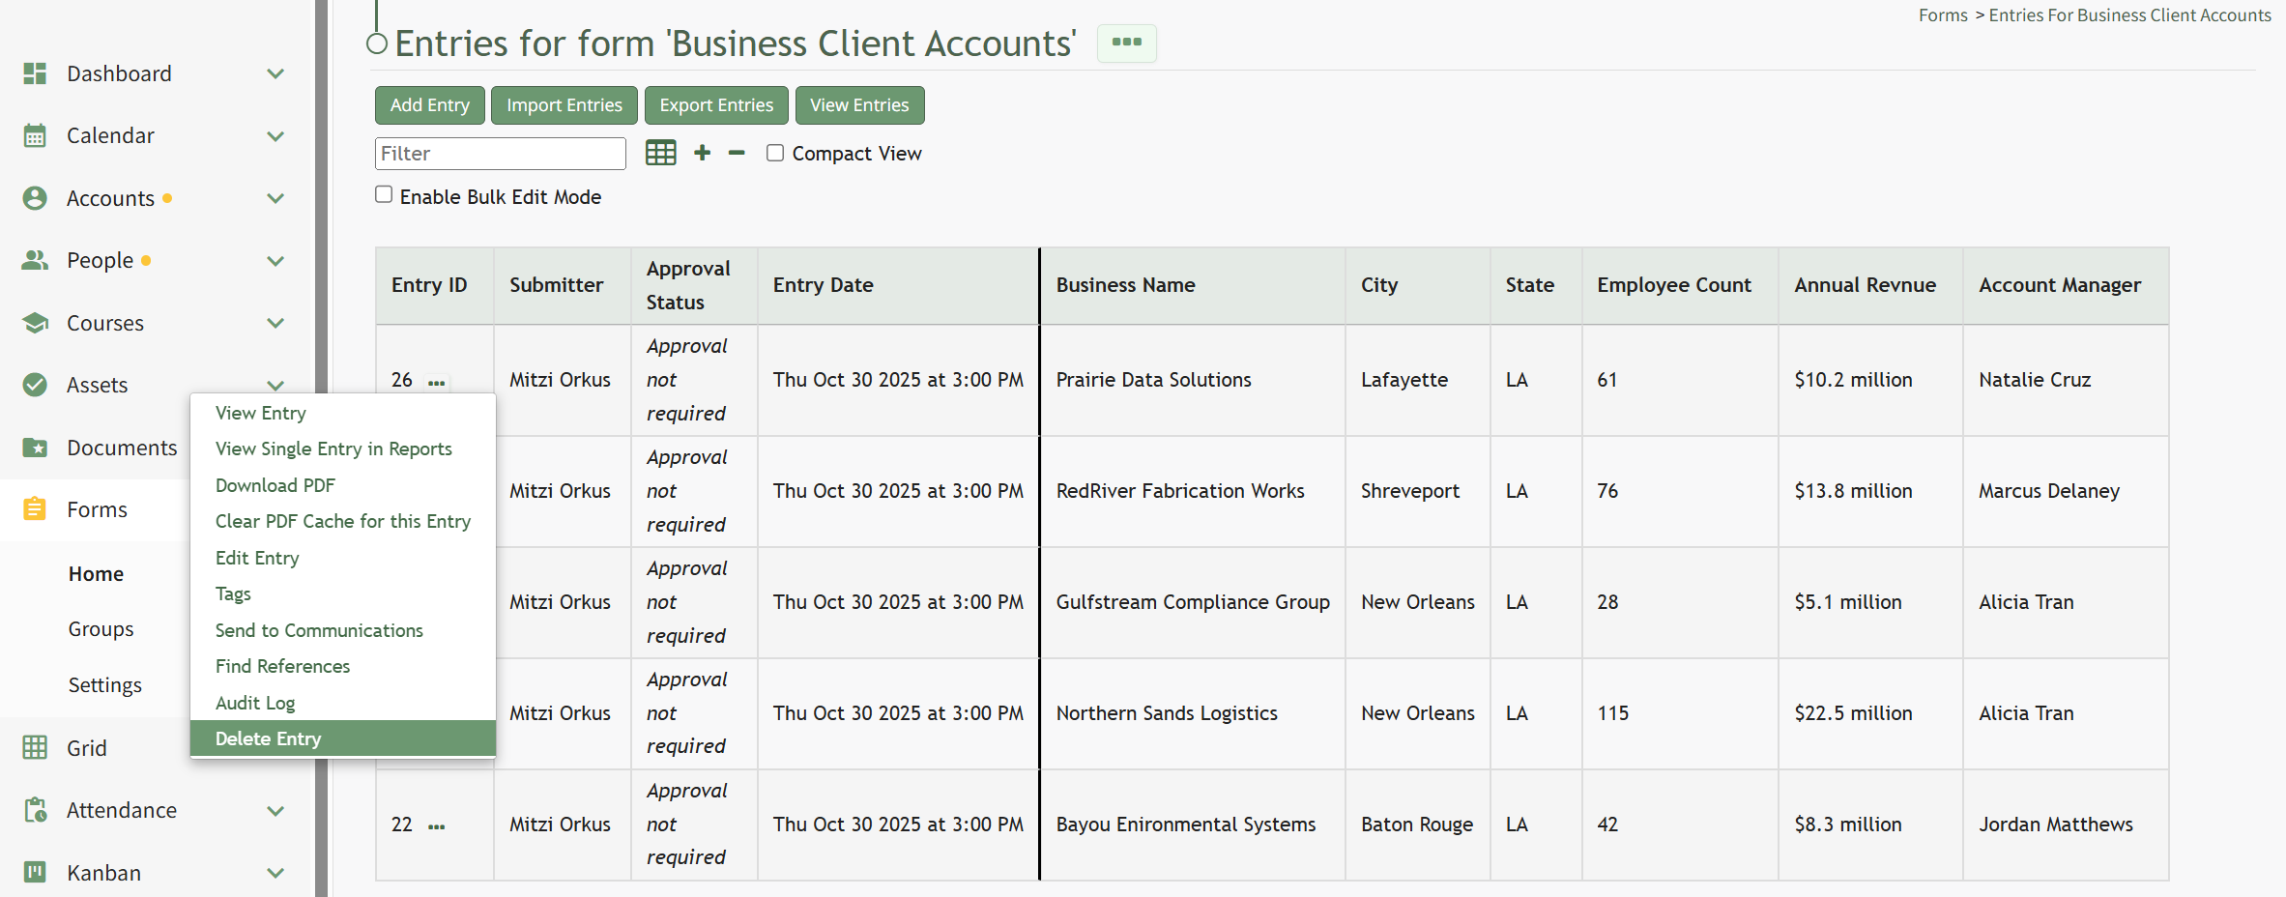Open Forms Settings in the sidebar

click(104, 685)
